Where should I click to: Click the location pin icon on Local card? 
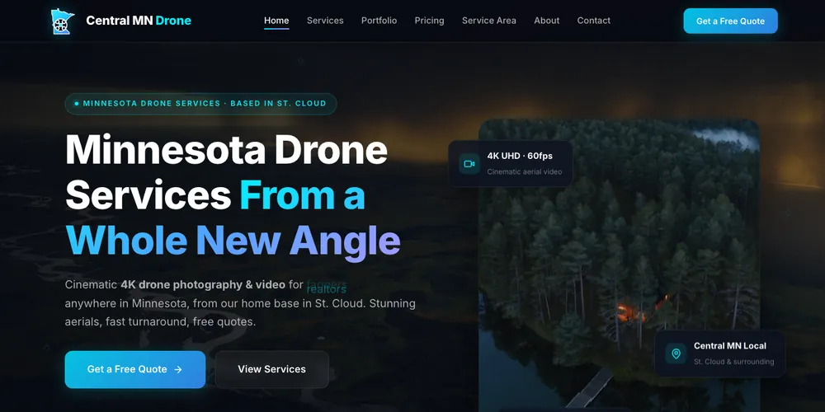point(676,353)
